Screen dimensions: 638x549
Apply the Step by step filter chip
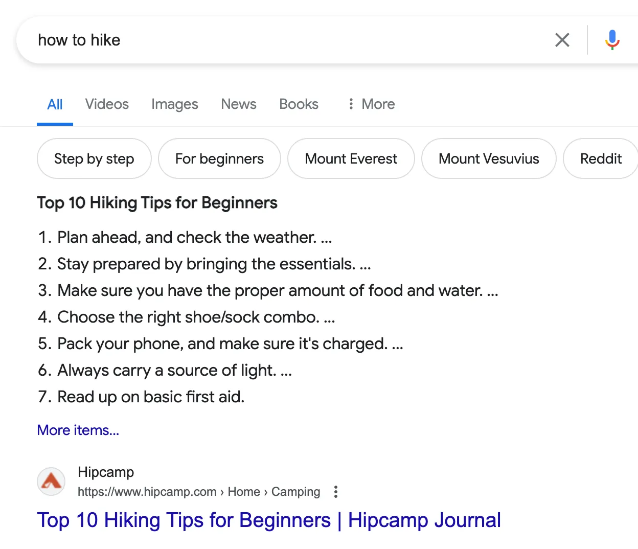pyautogui.click(x=94, y=159)
